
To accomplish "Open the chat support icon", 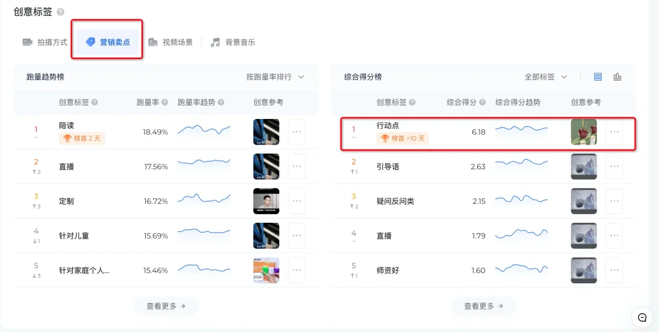I will coord(642,318).
